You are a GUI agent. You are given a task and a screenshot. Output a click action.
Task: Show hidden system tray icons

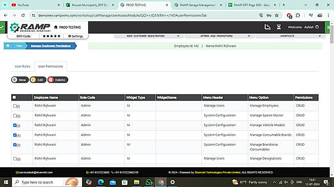click(274, 182)
